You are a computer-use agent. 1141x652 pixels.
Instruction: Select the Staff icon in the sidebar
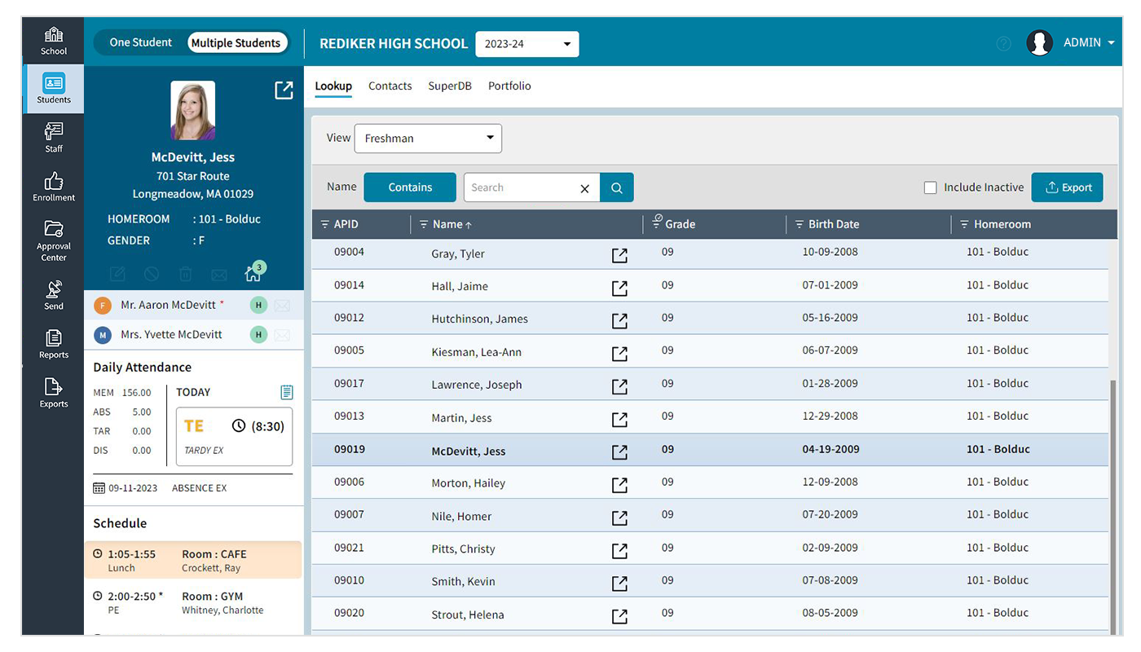pyautogui.click(x=52, y=137)
